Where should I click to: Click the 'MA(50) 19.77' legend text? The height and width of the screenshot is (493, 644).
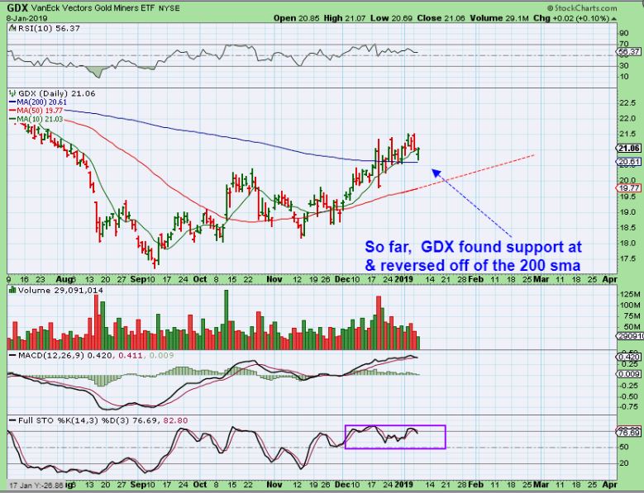point(40,111)
